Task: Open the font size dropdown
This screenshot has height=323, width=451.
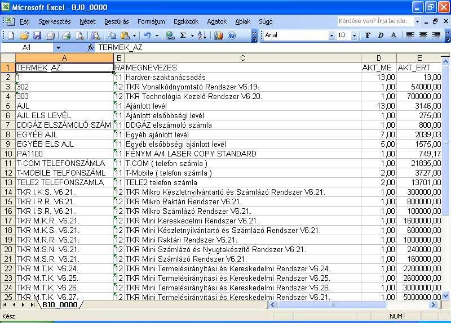Action: pyautogui.click(x=355, y=35)
